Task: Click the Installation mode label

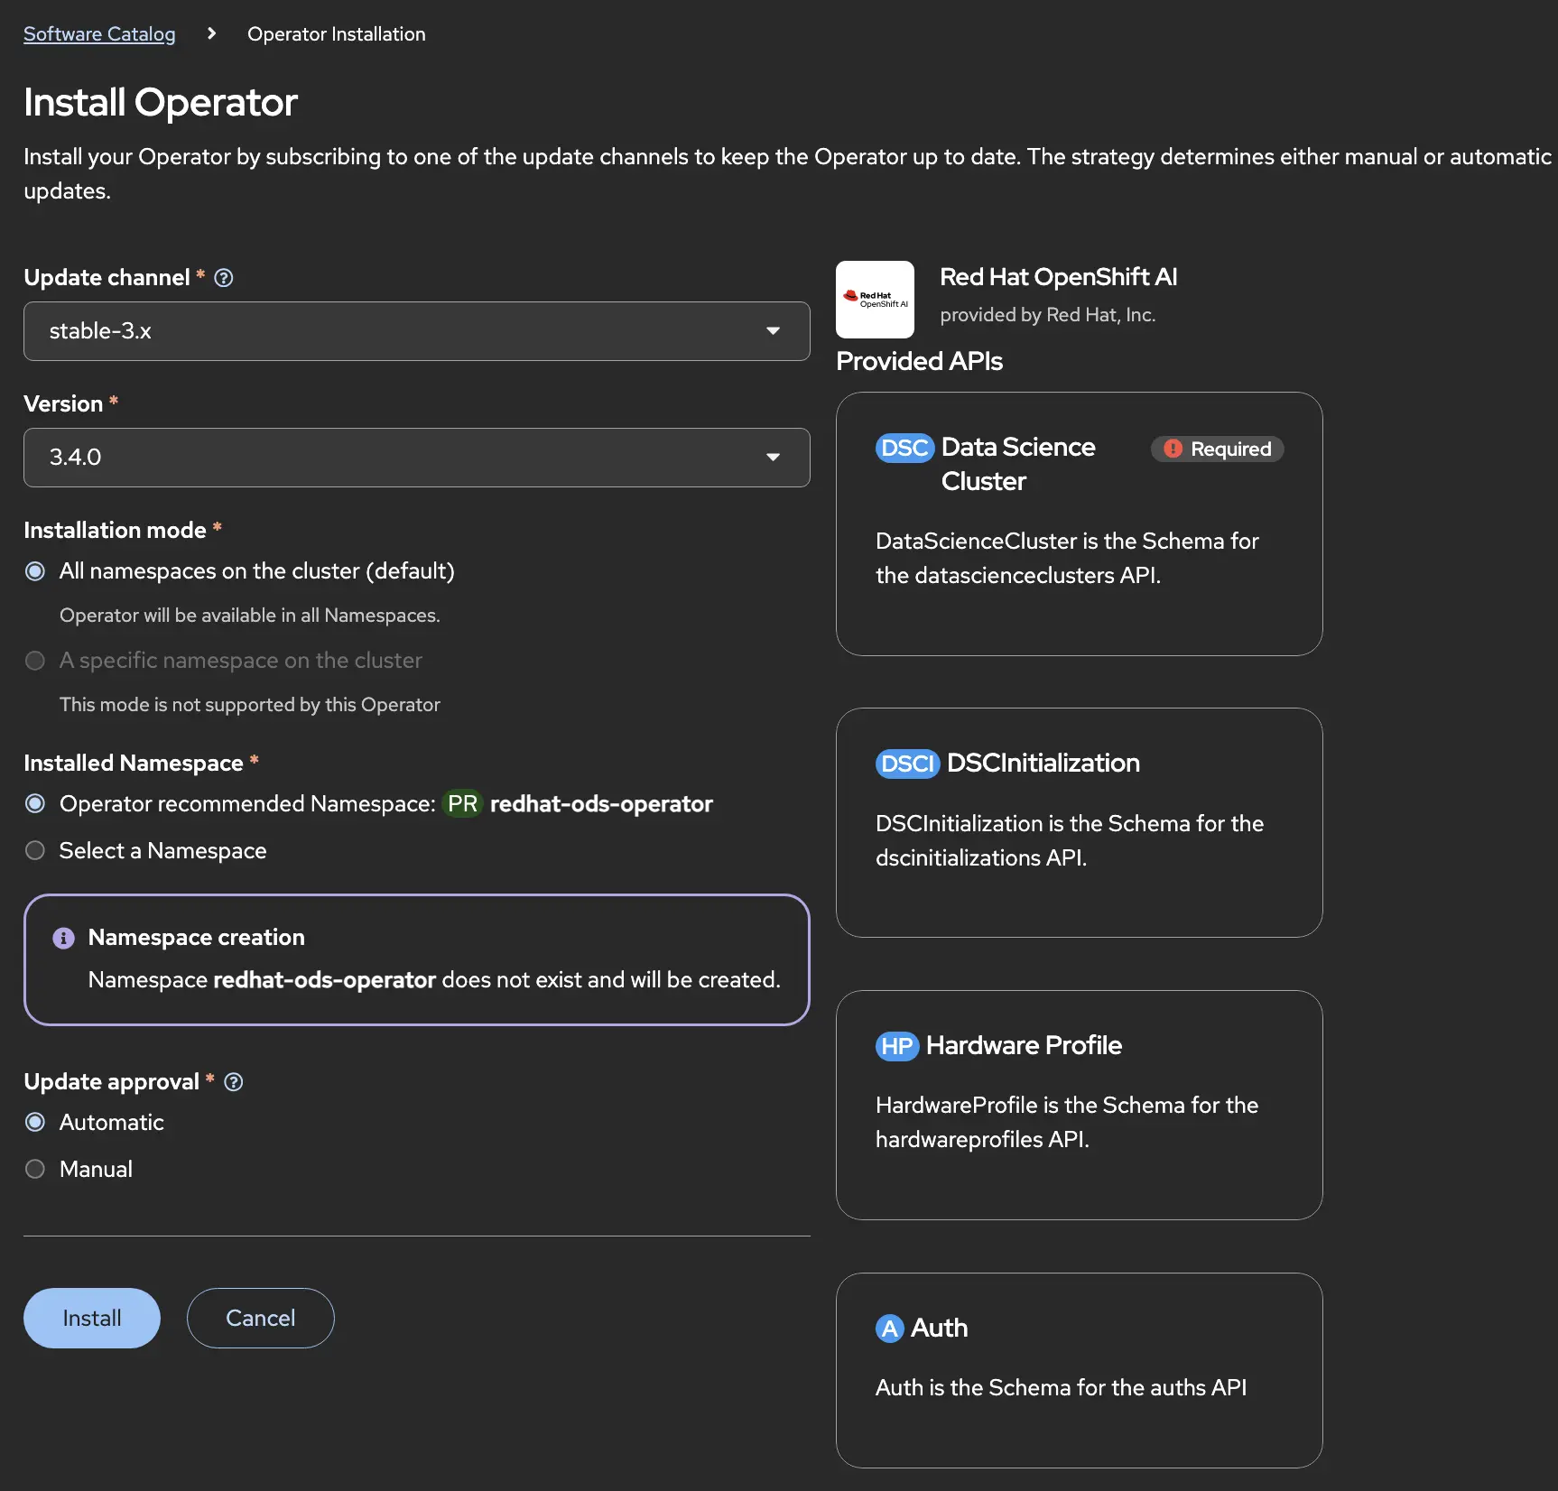Action: (115, 531)
